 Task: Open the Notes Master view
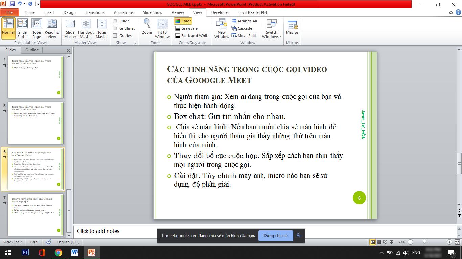101,28
